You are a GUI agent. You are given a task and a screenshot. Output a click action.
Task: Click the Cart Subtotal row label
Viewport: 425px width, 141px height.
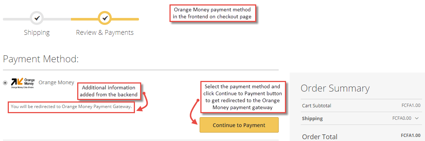pyautogui.click(x=317, y=105)
